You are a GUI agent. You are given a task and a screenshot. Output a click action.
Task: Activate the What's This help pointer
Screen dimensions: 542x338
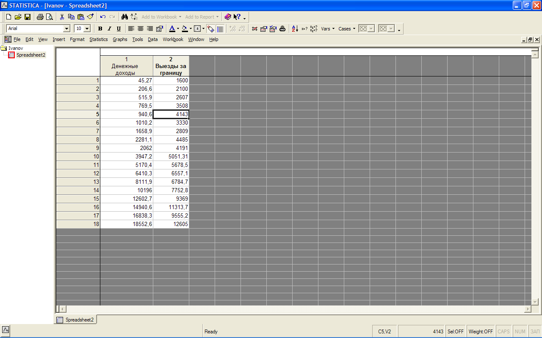[x=237, y=17]
